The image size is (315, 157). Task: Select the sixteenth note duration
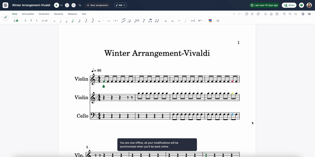[79, 21]
